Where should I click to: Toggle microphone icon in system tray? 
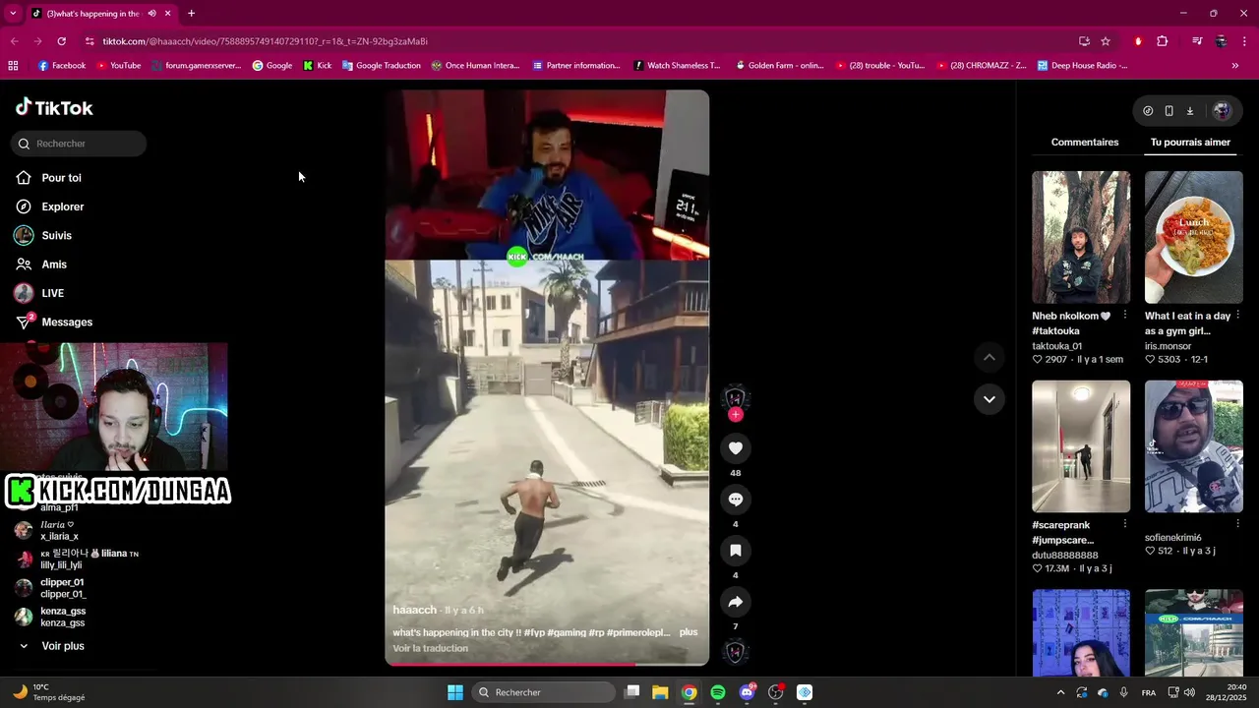point(1123,692)
